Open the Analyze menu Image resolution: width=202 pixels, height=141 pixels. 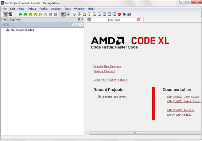pyautogui.click(x=56, y=9)
